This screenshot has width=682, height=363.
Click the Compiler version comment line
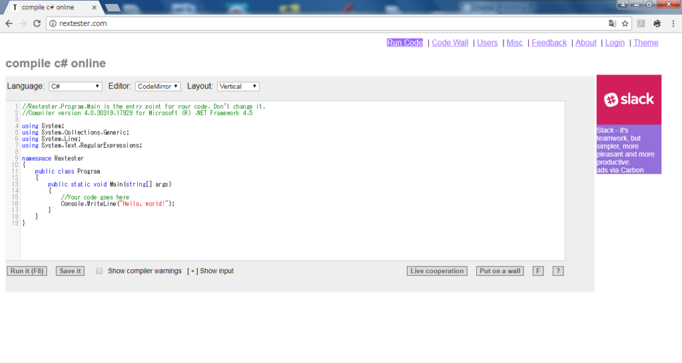tap(137, 113)
